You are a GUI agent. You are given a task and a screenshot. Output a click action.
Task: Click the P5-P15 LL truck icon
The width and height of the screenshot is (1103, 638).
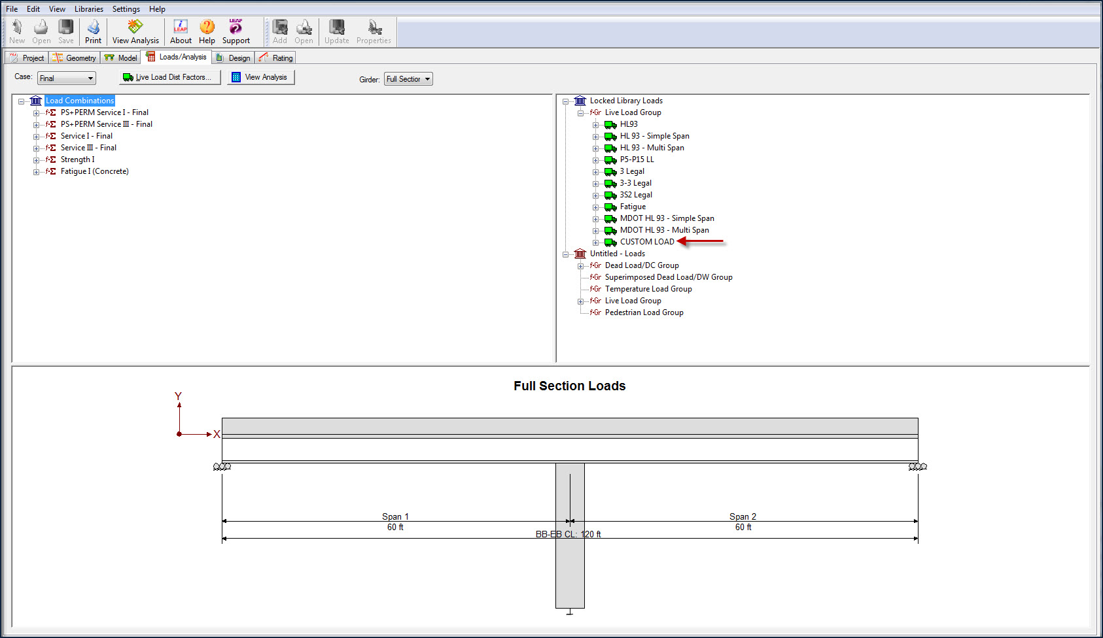pos(610,159)
